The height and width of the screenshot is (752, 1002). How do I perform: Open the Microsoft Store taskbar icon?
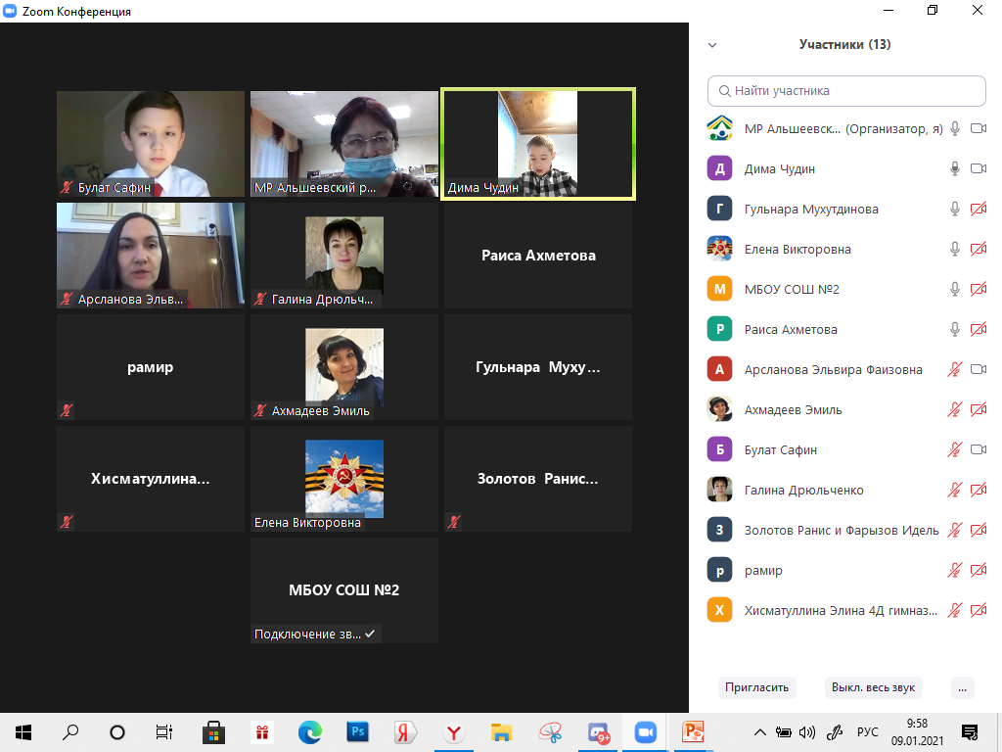click(x=213, y=731)
